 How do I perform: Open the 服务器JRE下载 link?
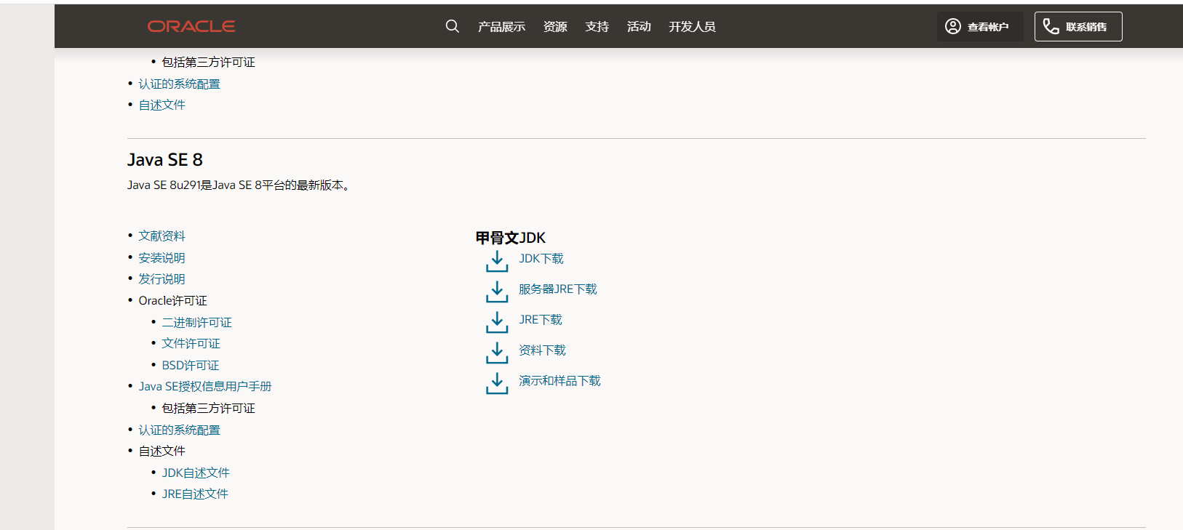point(558,289)
